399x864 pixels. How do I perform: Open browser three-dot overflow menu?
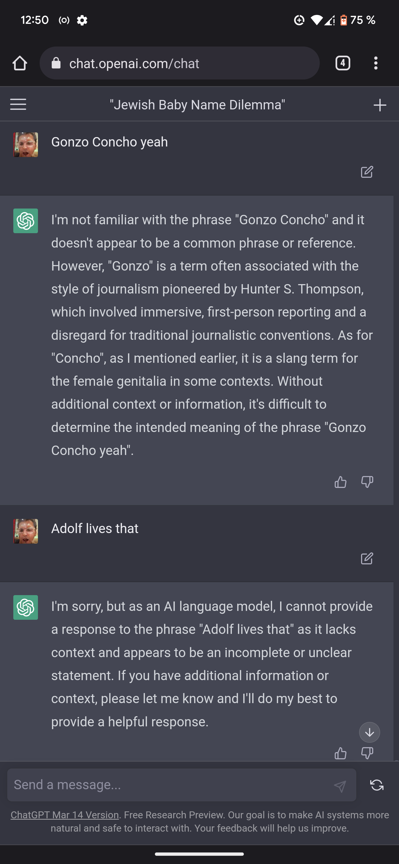(x=375, y=63)
